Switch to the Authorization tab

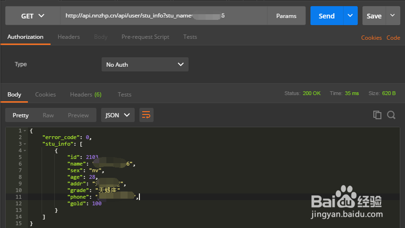coord(26,37)
